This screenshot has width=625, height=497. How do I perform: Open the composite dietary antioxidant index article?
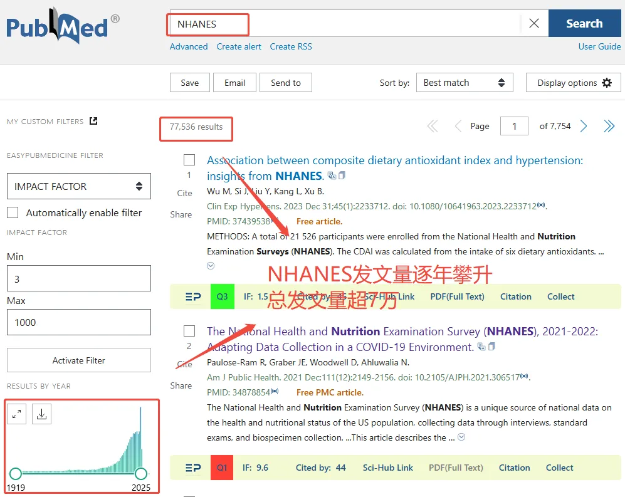point(394,168)
